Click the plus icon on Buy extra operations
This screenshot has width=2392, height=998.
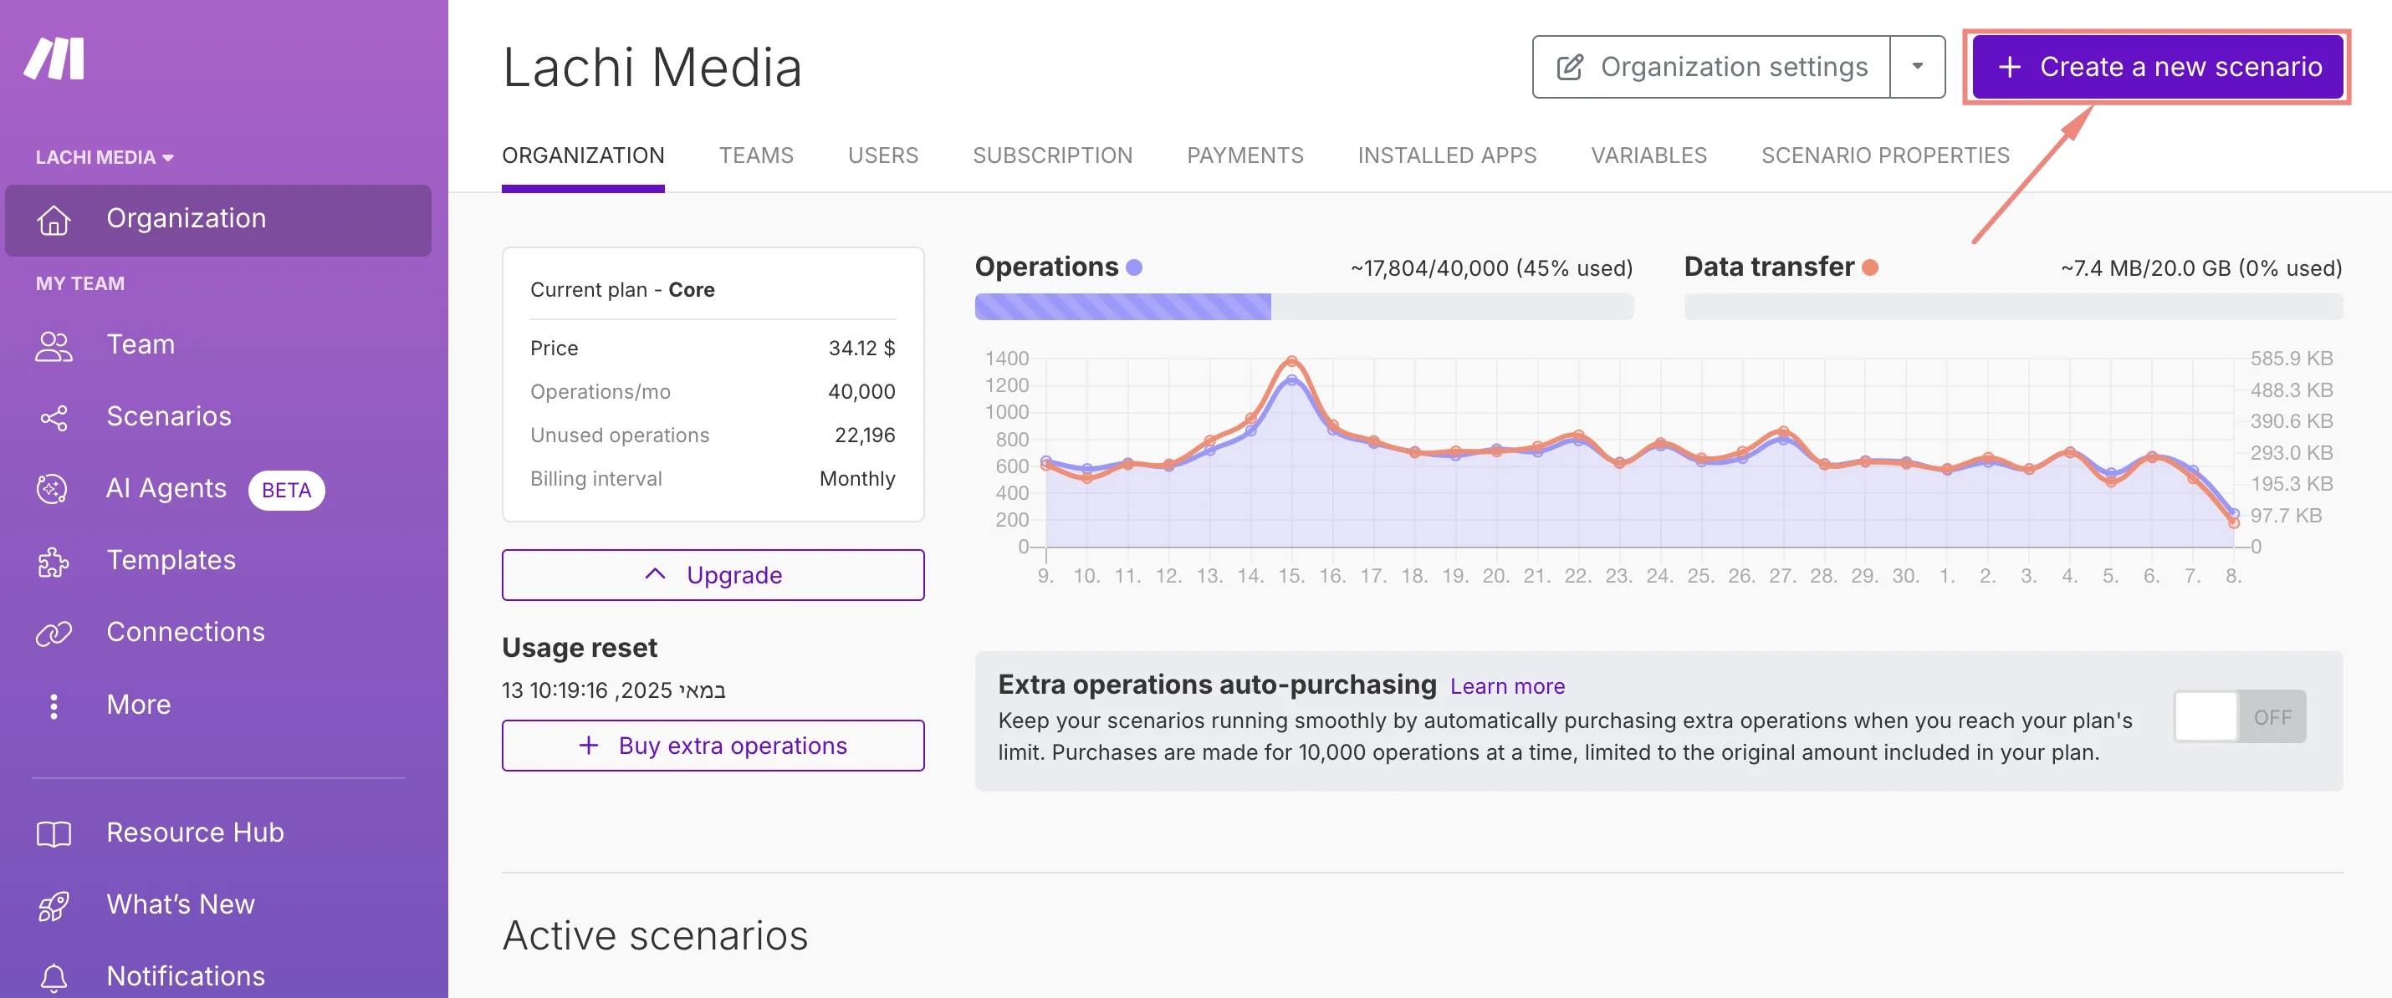click(x=589, y=745)
